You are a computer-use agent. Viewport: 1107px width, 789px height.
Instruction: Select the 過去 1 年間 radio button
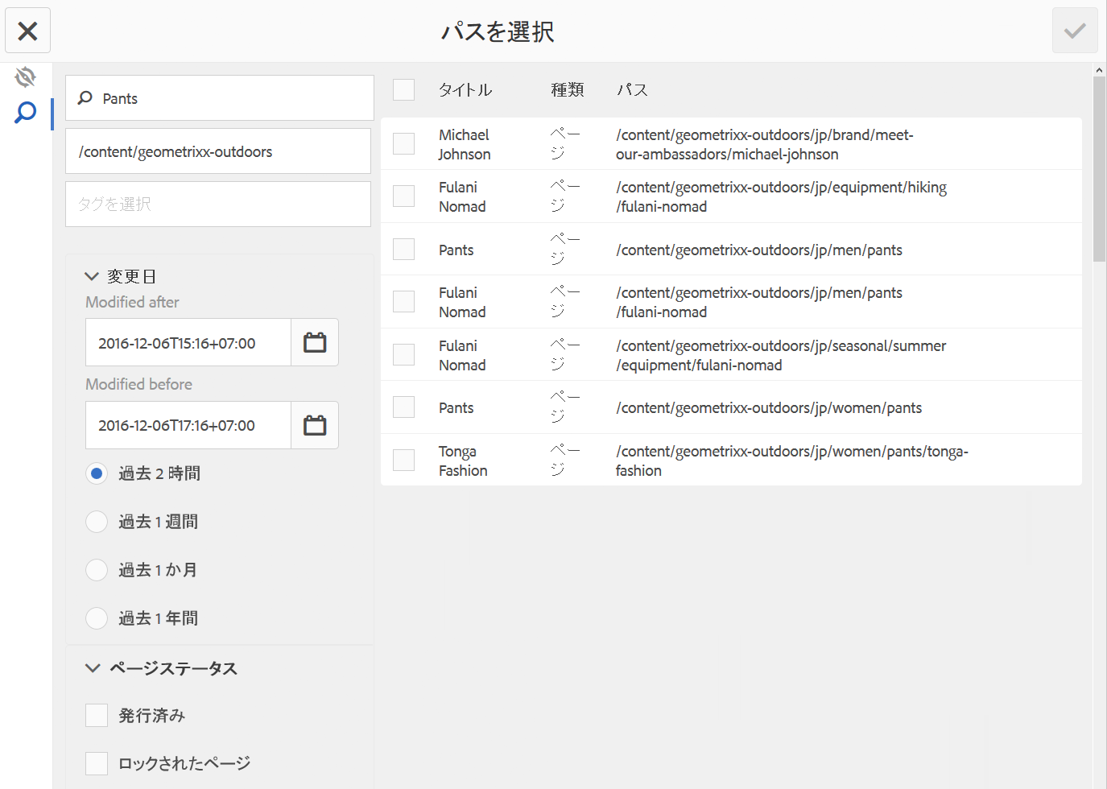pyautogui.click(x=97, y=618)
